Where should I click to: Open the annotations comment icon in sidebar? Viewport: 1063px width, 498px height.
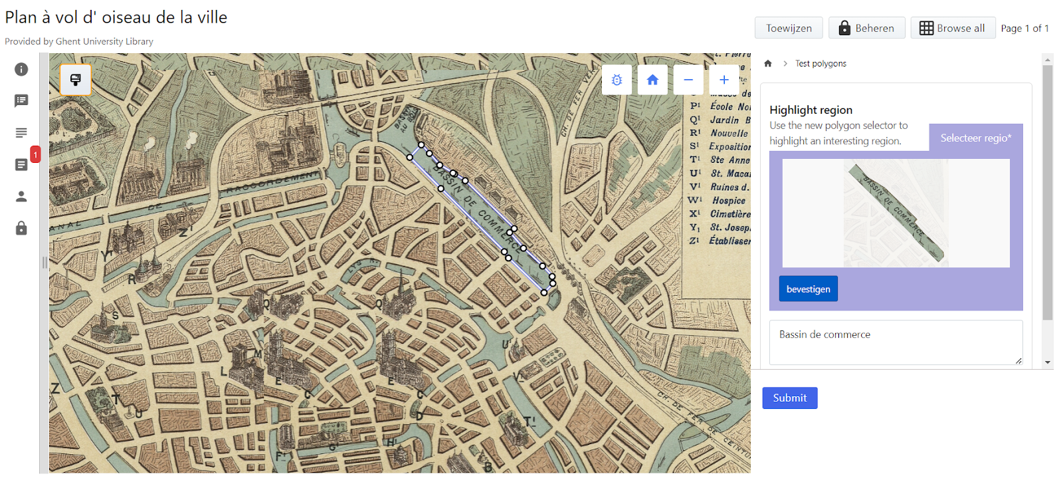[x=21, y=100]
